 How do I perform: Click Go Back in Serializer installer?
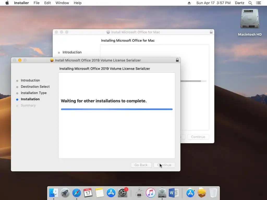pyautogui.click(x=141, y=165)
